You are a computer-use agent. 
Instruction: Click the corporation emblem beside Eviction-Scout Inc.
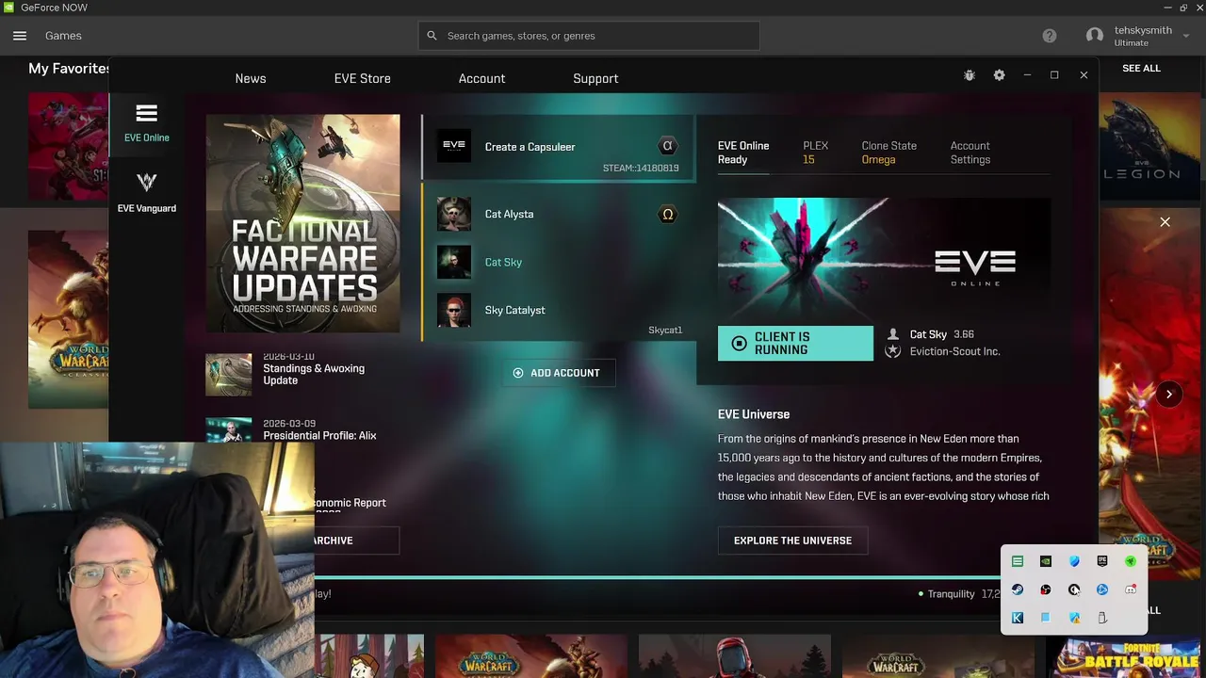pyautogui.click(x=893, y=351)
